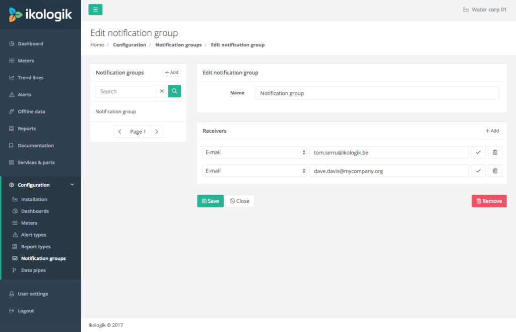Clear the search with the X icon
This screenshot has height=332, width=516.
tap(162, 91)
